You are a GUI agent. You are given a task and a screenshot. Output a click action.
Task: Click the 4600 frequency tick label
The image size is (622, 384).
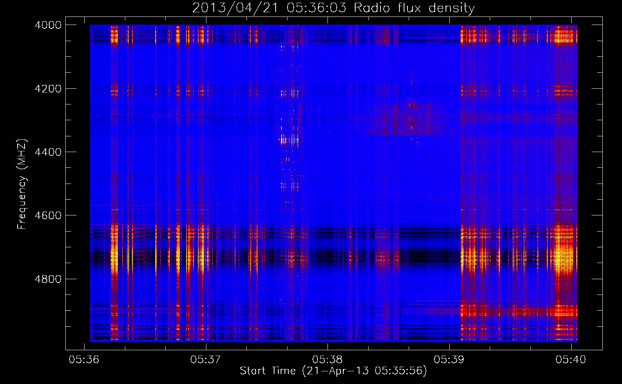point(48,215)
